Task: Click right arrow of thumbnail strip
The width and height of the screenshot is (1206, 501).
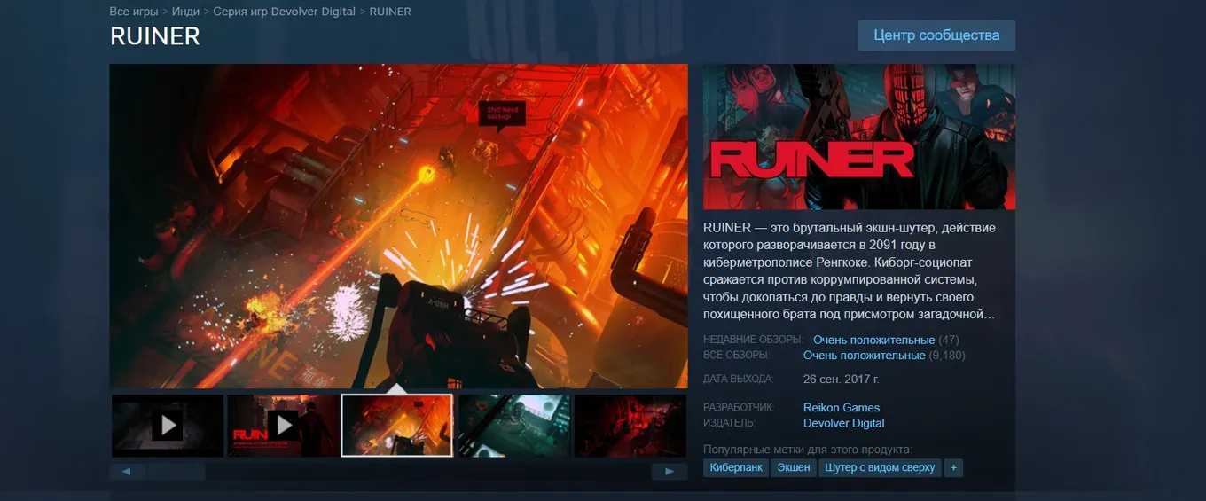Action: click(x=670, y=472)
